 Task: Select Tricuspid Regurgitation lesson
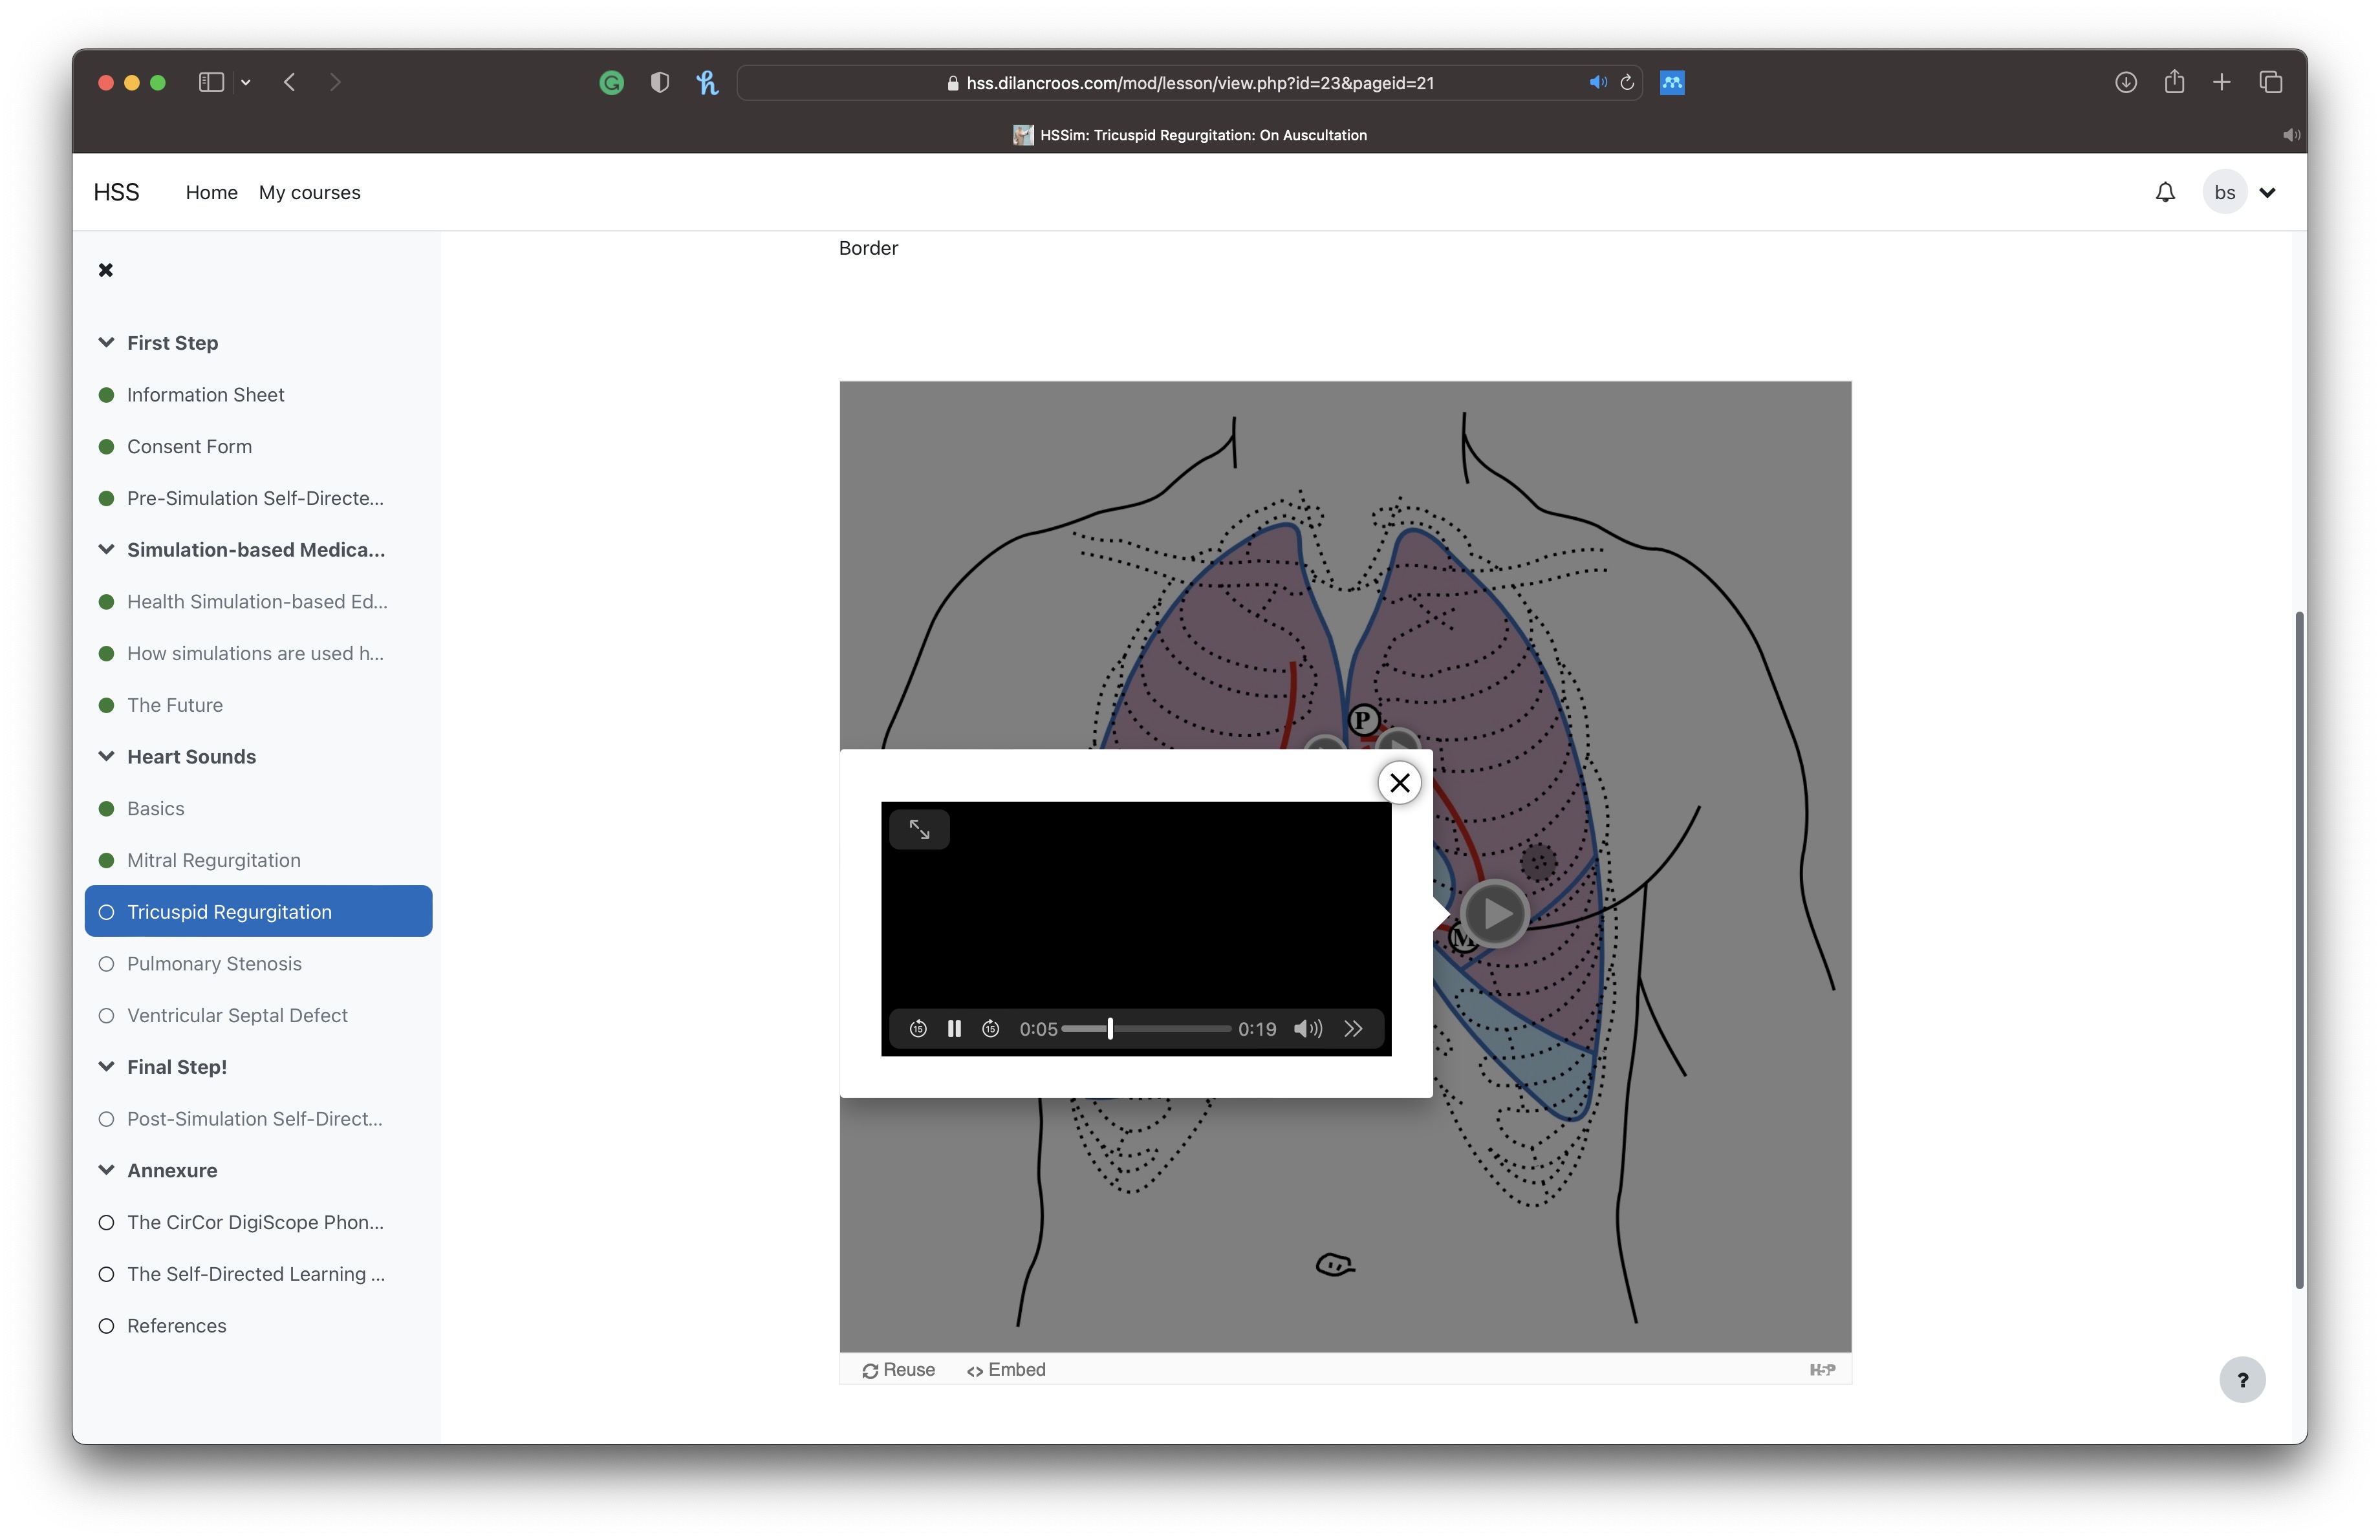258,912
